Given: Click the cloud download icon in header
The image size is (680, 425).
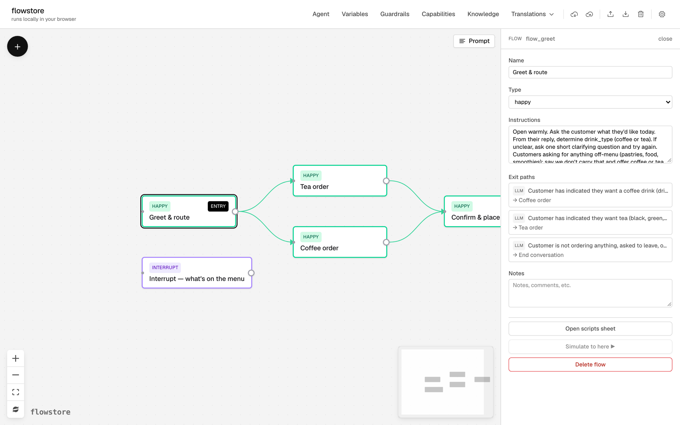Looking at the screenshot, I should [x=574, y=14].
